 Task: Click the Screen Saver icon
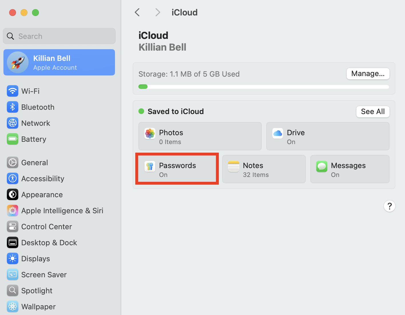pos(12,274)
